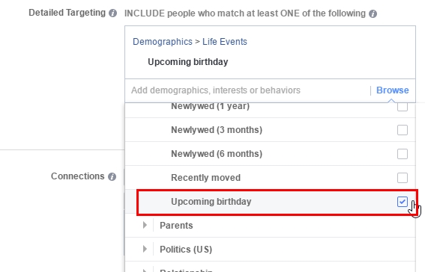This screenshot has width=425, height=272.
Task: Click the Politics (US) category label
Action: 186,250
